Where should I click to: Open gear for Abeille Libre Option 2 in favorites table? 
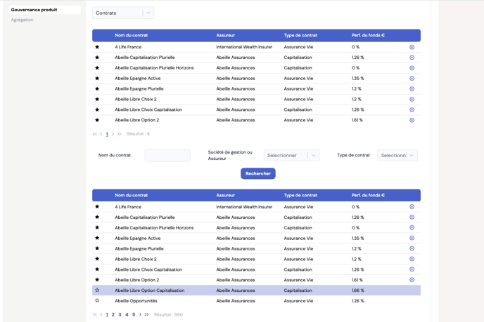click(x=412, y=121)
